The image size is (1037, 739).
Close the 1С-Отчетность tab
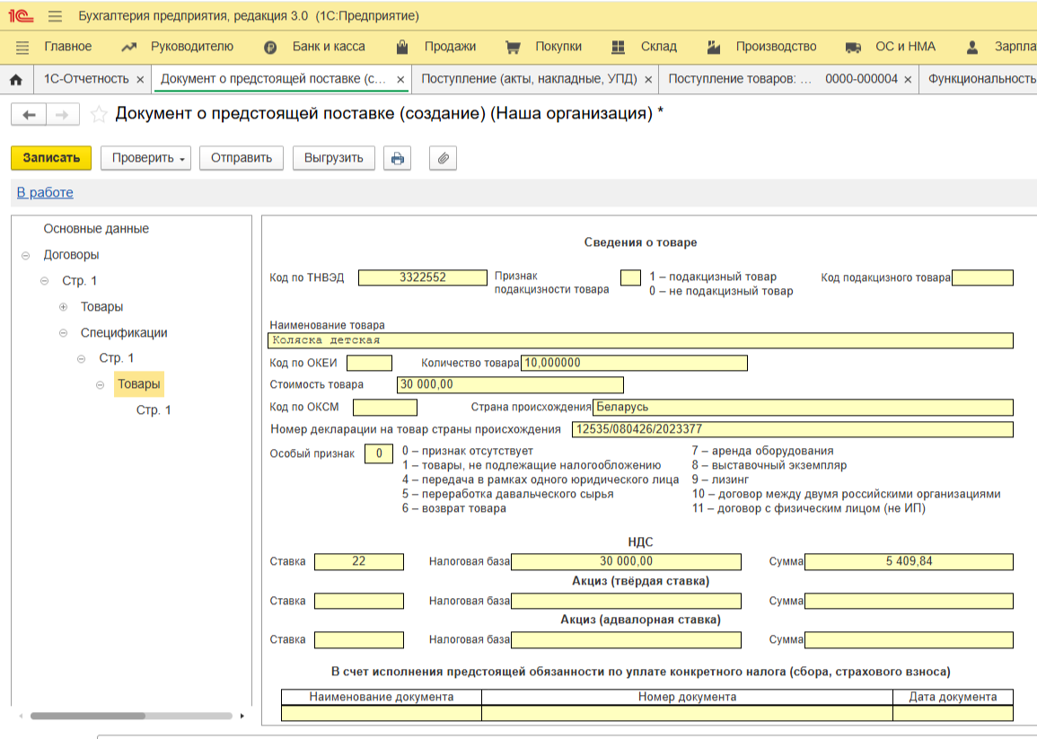(140, 79)
